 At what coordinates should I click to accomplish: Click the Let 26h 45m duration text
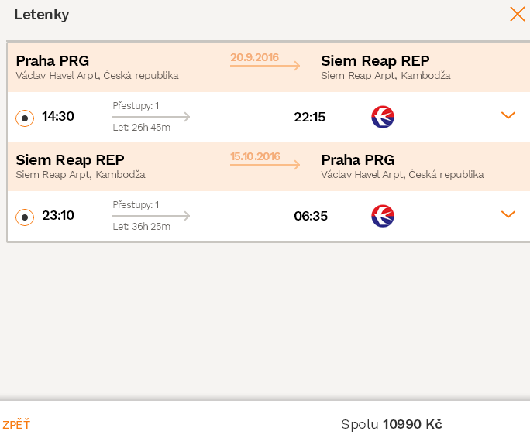point(141,128)
